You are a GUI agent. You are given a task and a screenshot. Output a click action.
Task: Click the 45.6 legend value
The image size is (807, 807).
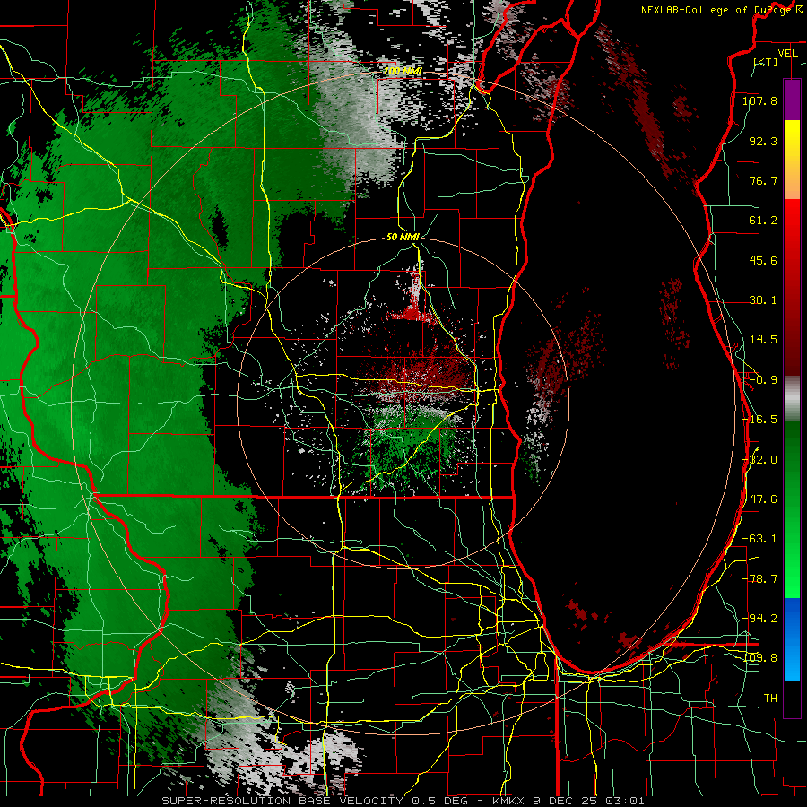point(763,260)
